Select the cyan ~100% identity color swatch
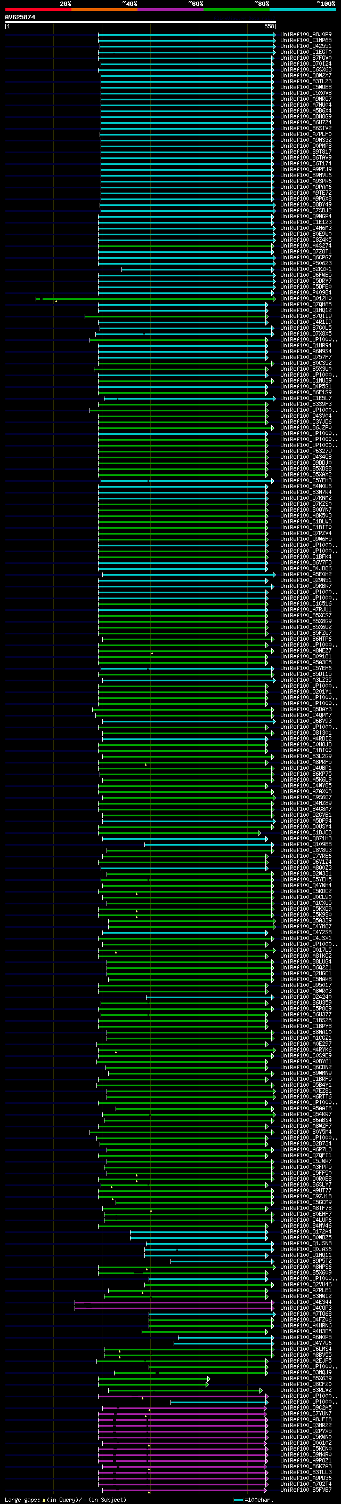The image size is (341, 1504). [x=303, y=10]
